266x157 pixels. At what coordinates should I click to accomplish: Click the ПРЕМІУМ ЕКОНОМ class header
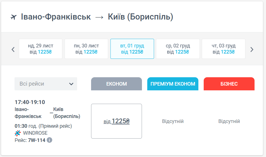point(173,84)
